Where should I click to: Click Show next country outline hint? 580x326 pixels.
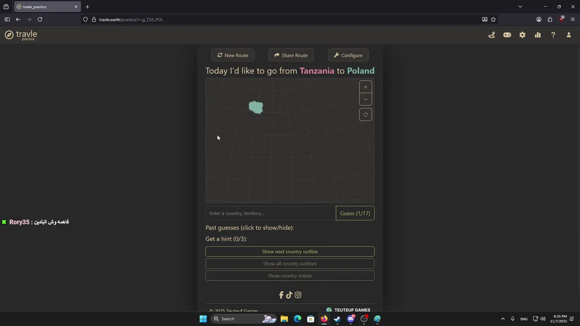pos(290,252)
